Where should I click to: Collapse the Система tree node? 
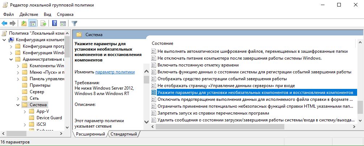point(17,105)
